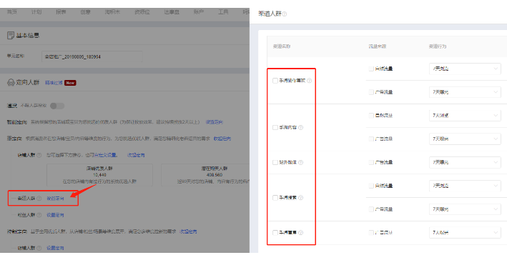The height and width of the screenshot is (265, 507).
Task: Tick 自然流量 for 手淘内容
Action: [x=371, y=116]
